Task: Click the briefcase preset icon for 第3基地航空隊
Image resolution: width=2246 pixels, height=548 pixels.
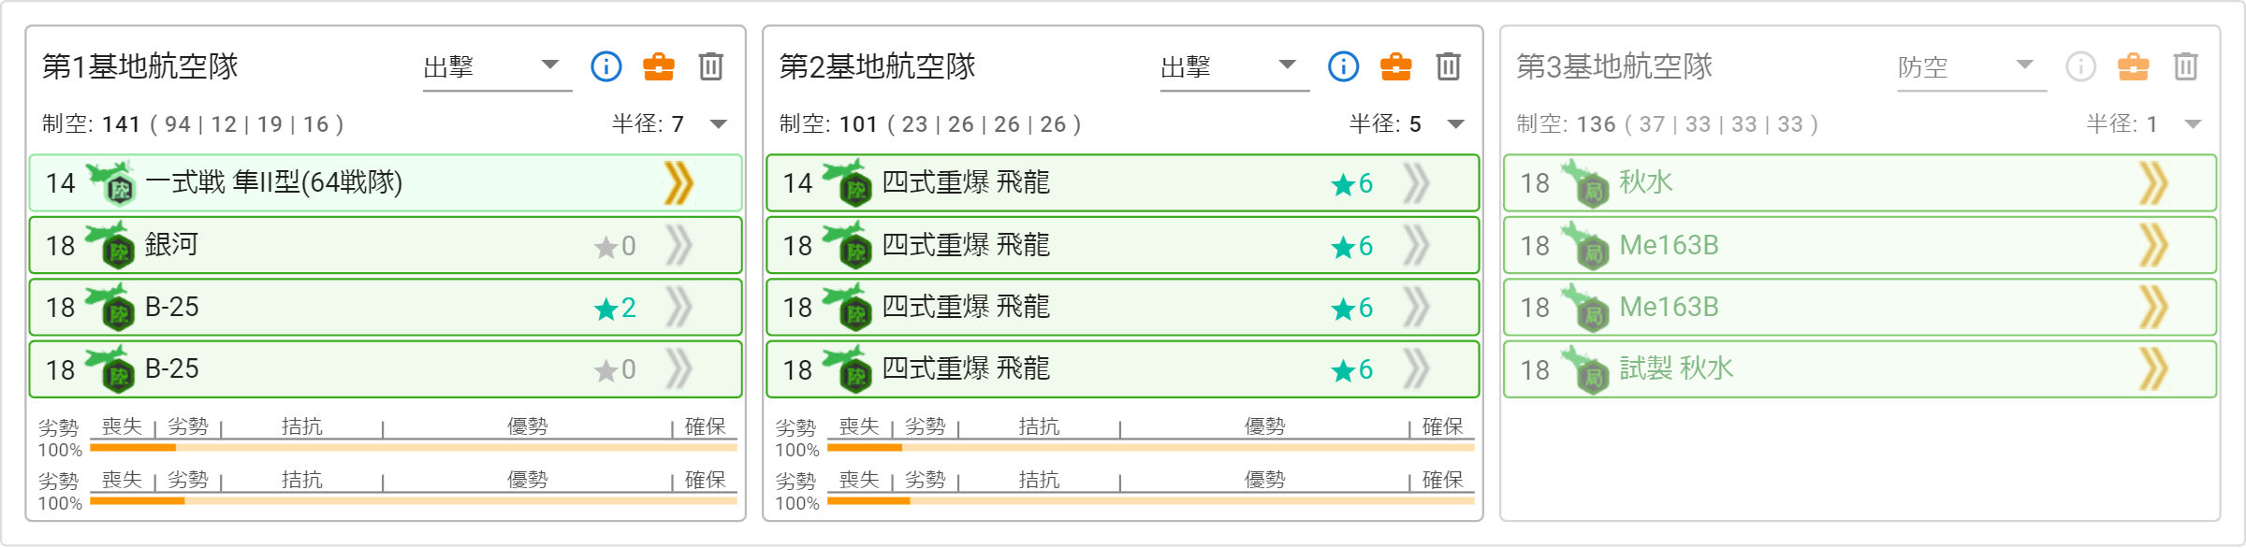Action: point(2134,66)
